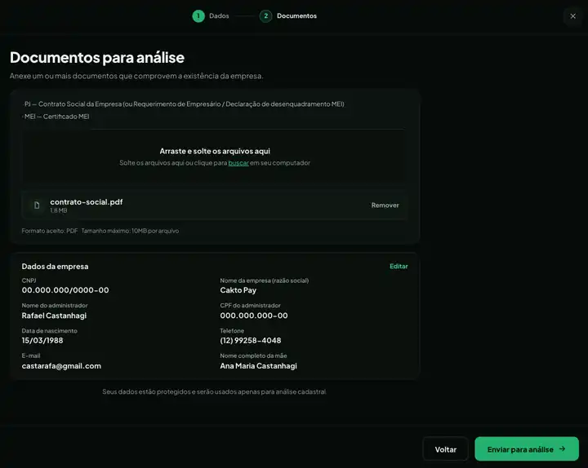588x468 pixels.
Task: Go back with the Voltar button
Action: pos(446,449)
